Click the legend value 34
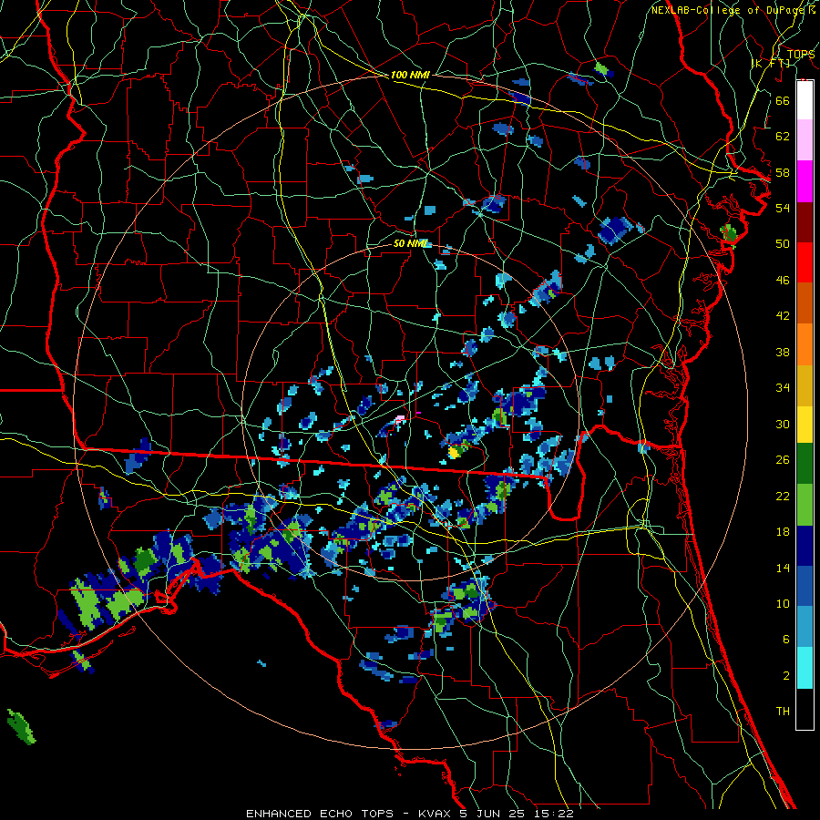820x820 pixels. click(x=783, y=388)
